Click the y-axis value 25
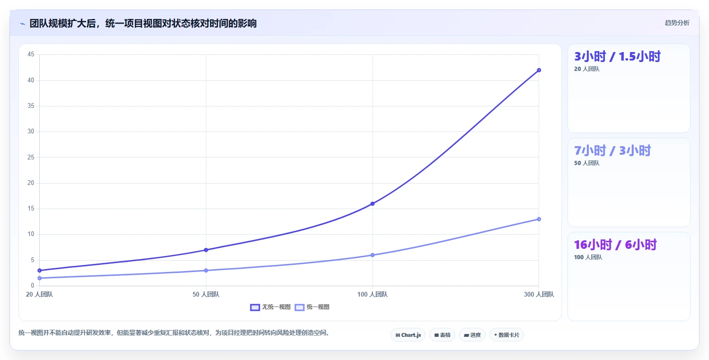This screenshot has width=709, height=360. [x=31, y=157]
